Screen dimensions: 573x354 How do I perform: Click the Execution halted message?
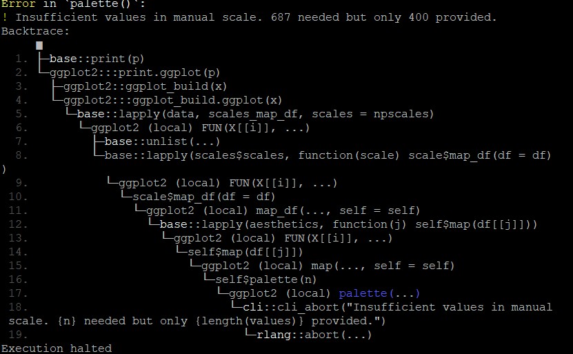[57, 348]
